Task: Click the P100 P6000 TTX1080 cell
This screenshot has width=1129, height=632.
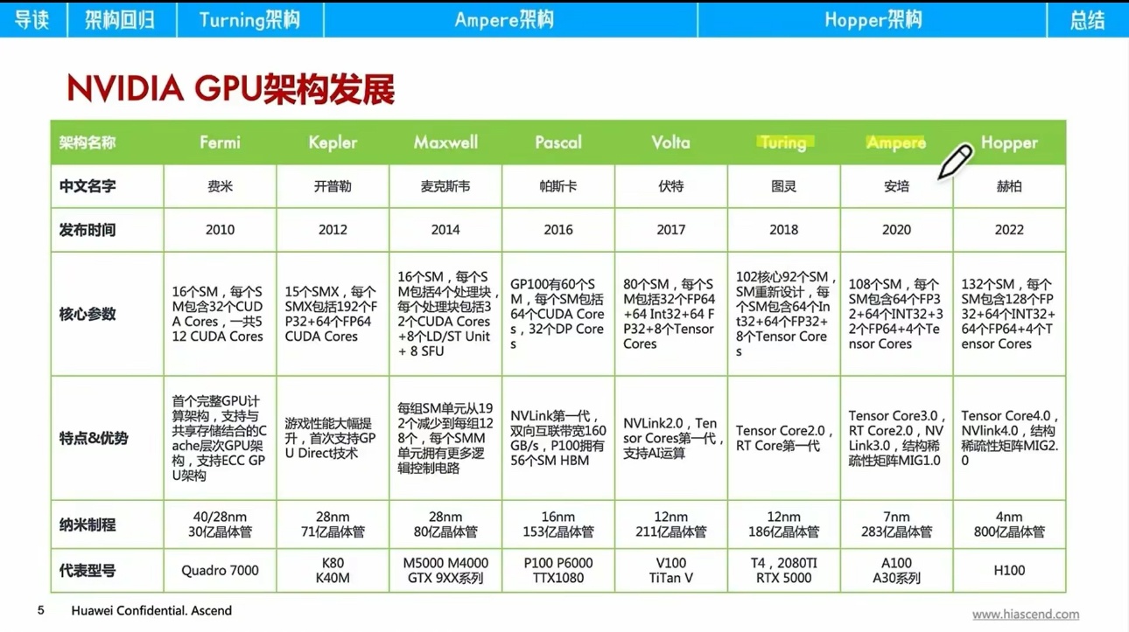Action: pyautogui.click(x=558, y=571)
